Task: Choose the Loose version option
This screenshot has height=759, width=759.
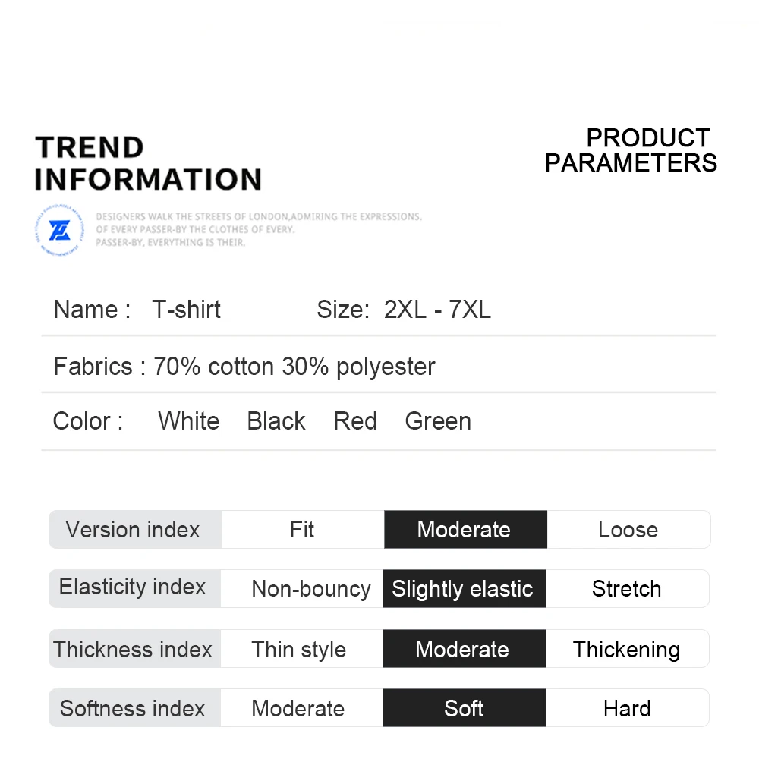Action: click(x=628, y=530)
